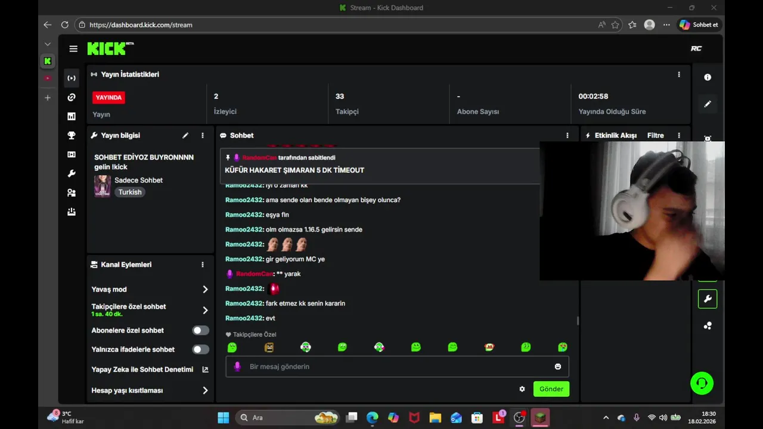Click the info icon in right sidebar
The width and height of the screenshot is (763, 429).
708,77
